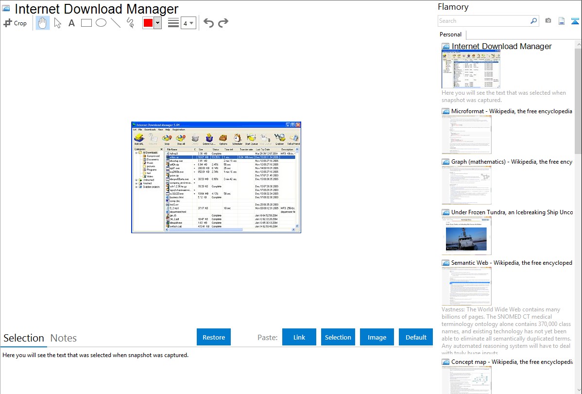The height and width of the screenshot is (394, 582).
Task: Choose the arrow pointer tool
Action: coord(57,23)
